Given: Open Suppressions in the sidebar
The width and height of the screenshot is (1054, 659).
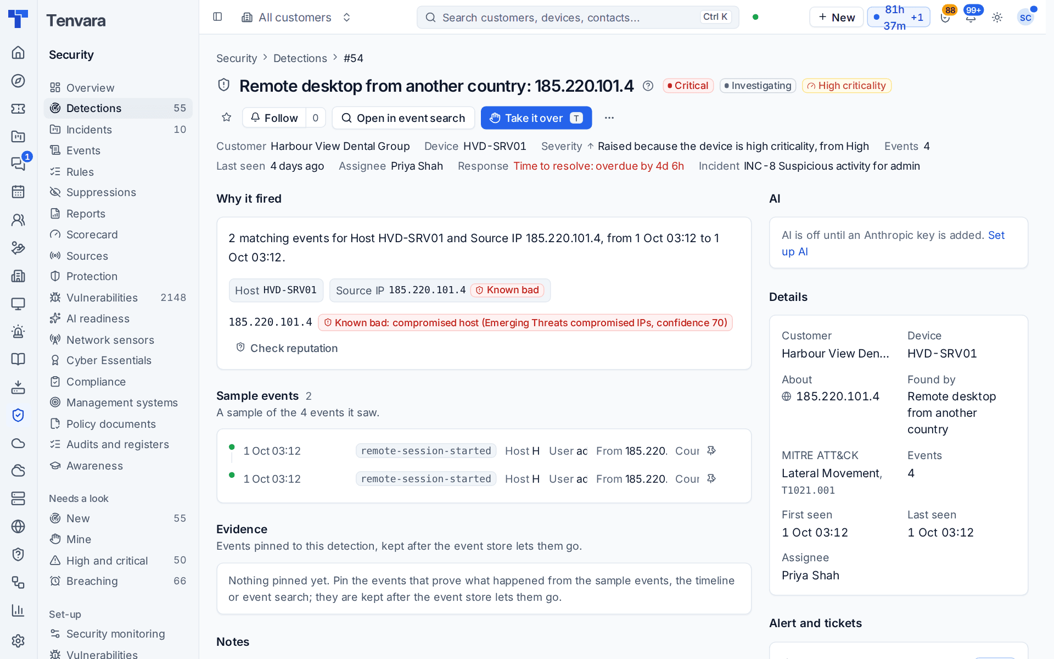Looking at the screenshot, I should click(x=118, y=192).
